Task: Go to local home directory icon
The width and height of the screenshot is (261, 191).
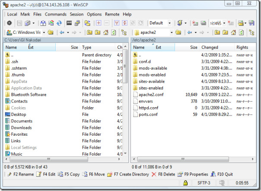Action: click(106, 32)
